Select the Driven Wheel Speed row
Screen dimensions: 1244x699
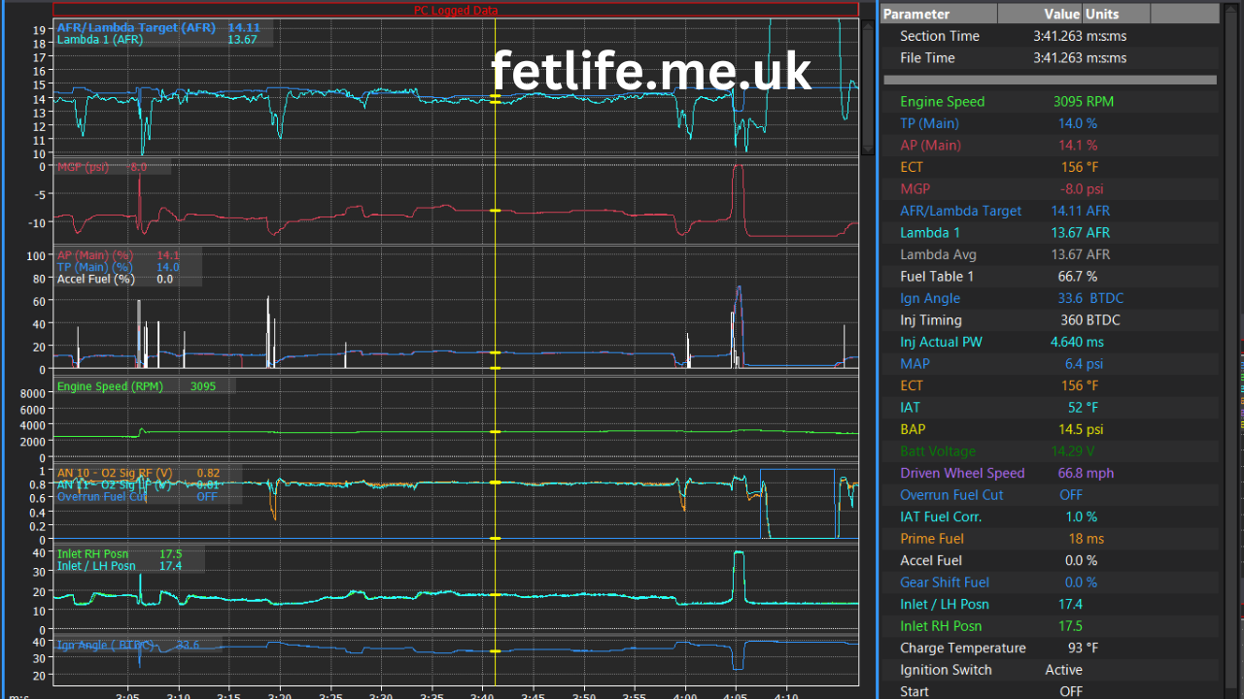coord(1050,473)
